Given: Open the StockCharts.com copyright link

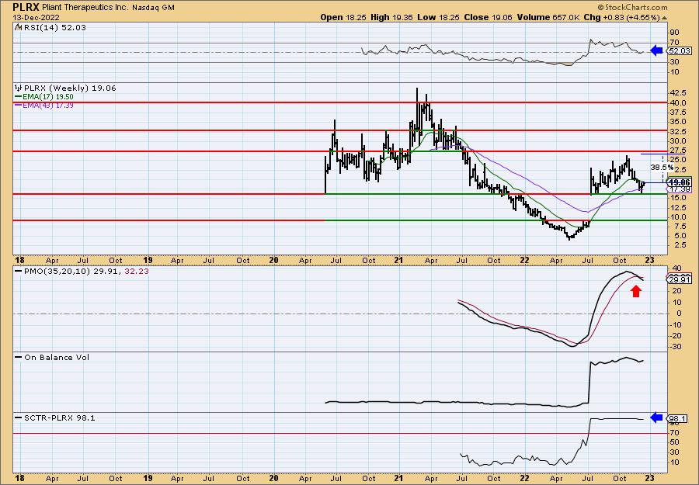Looking at the screenshot, I should 632,7.
